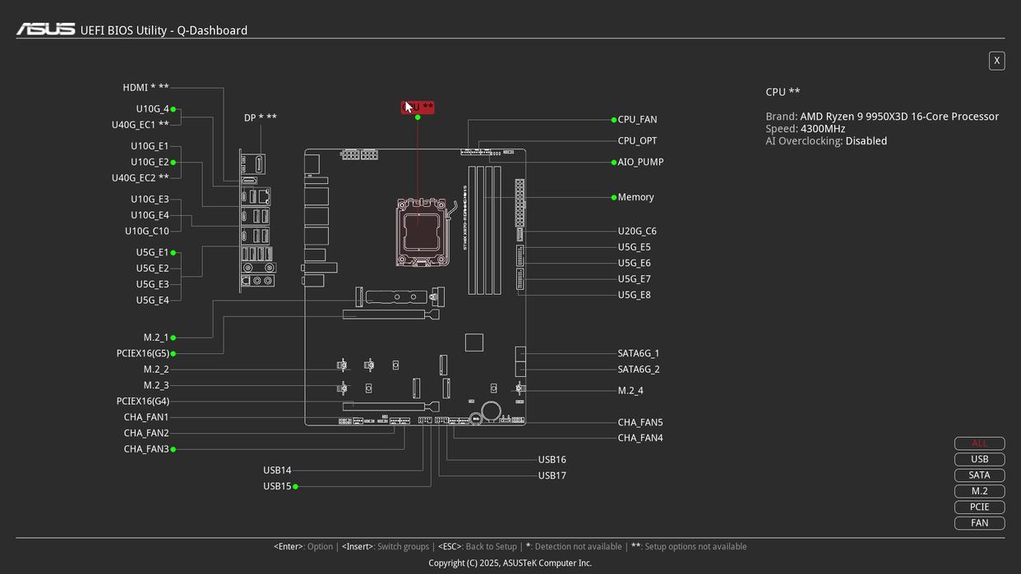Close Q-Dashboard with the X button

(x=996, y=61)
